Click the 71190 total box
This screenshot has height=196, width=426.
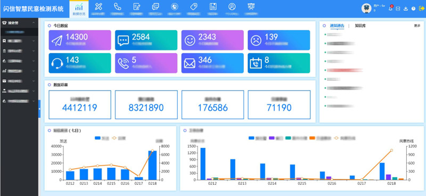pyautogui.click(x=279, y=105)
